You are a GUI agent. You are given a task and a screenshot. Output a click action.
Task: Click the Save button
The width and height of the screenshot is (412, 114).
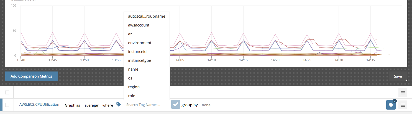[398, 76]
